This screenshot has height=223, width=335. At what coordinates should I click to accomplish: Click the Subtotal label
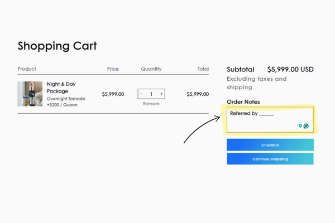point(241,69)
